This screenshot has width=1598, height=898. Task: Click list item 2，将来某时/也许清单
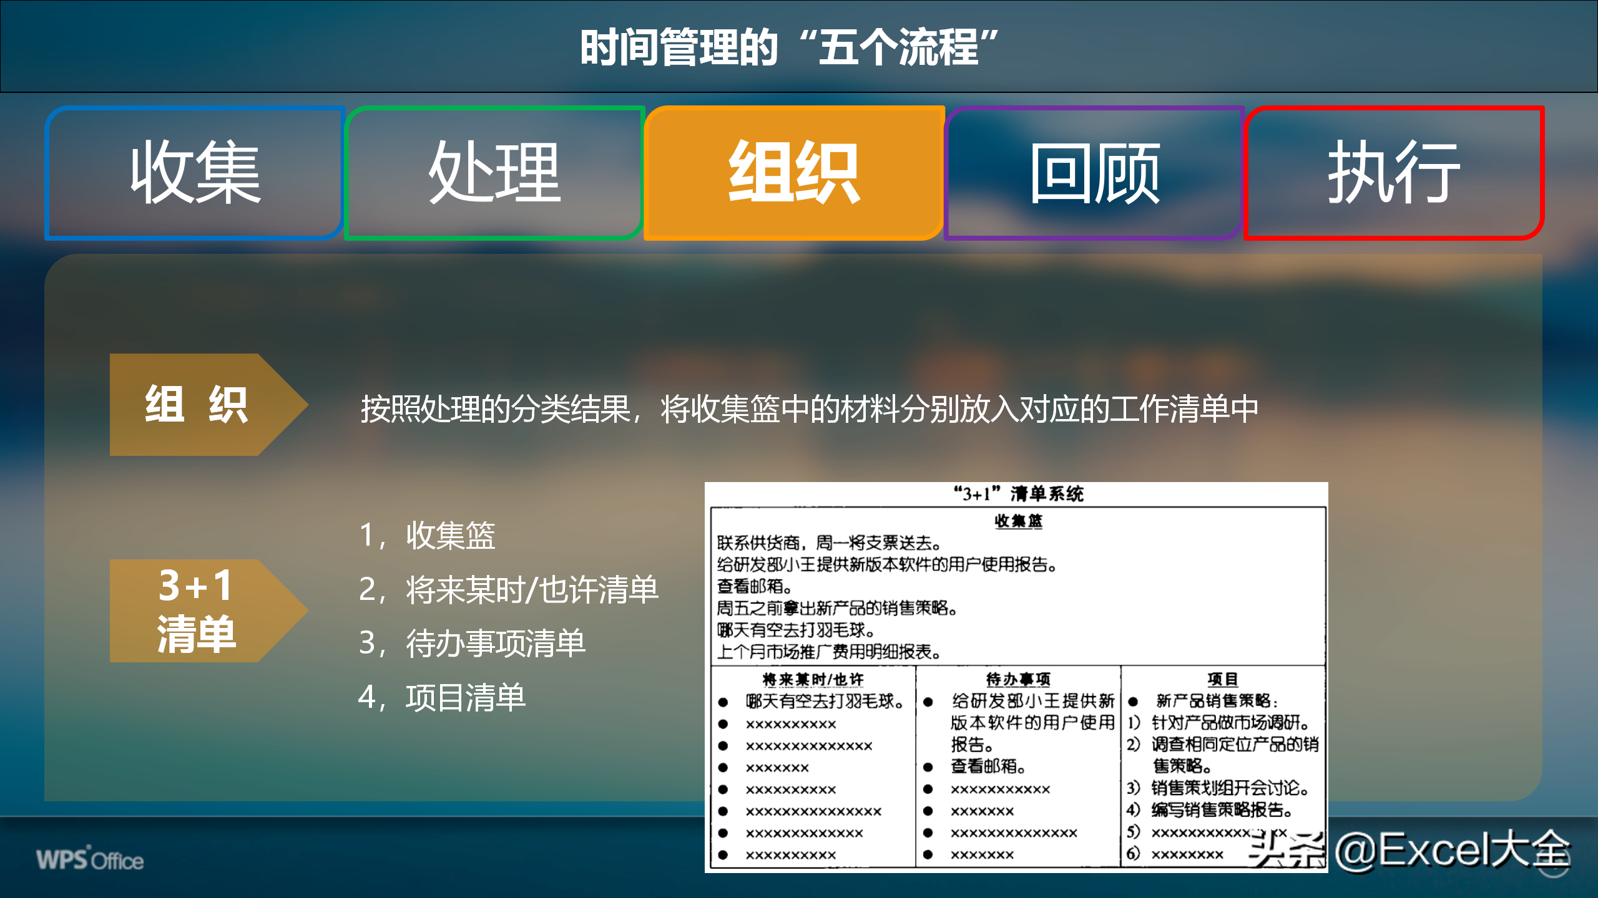pos(508,589)
